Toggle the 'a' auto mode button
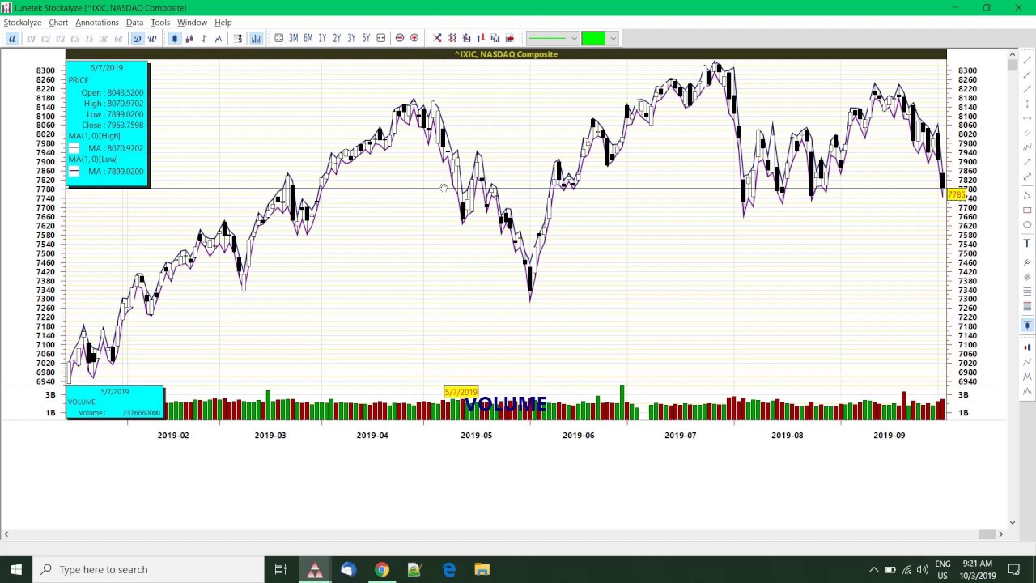This screenshot has width=1036, height=583. point(12,38)
